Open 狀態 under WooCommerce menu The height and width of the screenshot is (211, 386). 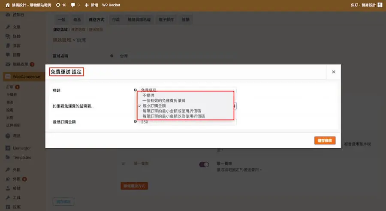tap(10, 118)
